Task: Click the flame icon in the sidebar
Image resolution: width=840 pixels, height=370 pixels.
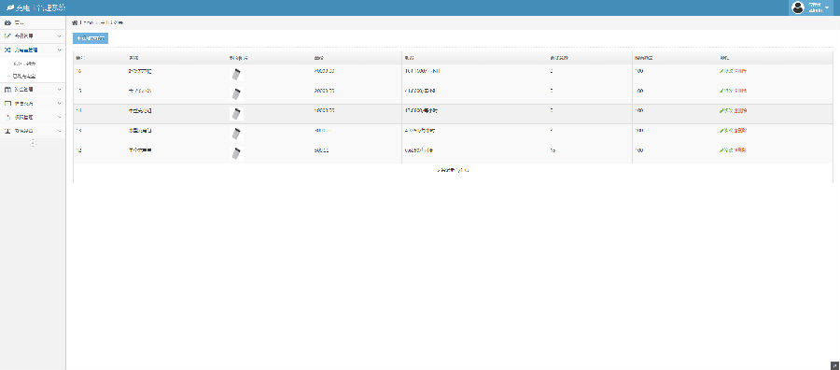Action: [x=8, y=117]
